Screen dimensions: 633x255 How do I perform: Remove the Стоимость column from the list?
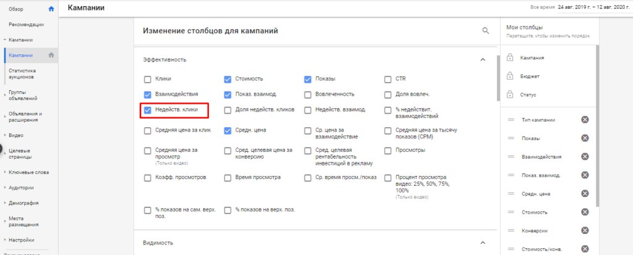585,212
